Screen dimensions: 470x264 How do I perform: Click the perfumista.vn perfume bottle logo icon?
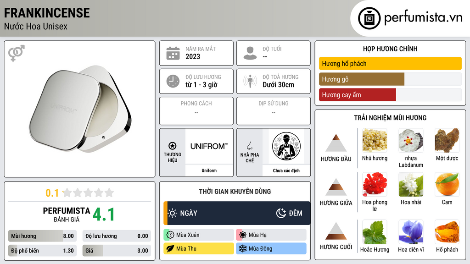tap(369, 18)
